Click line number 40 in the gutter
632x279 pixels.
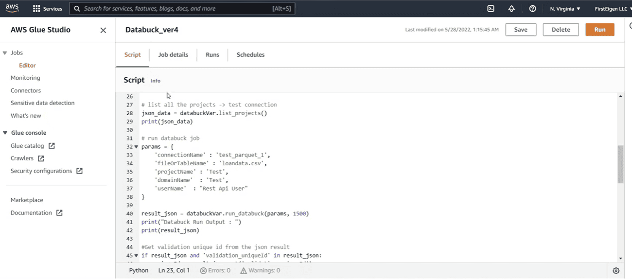(x=129, y=214)
